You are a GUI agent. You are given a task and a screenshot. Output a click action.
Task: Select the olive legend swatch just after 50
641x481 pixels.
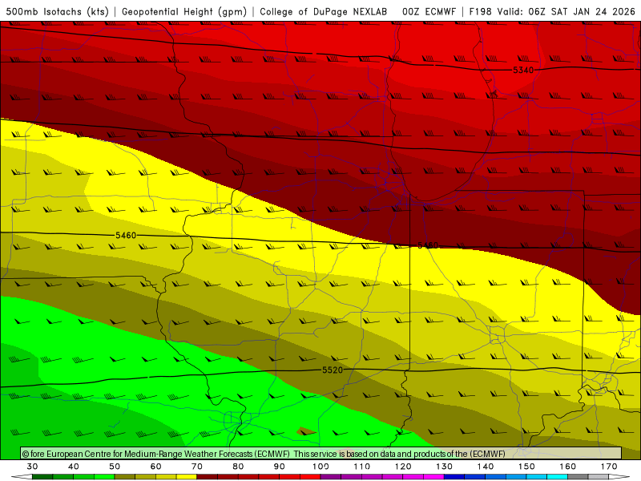click(x=125, y=477)
